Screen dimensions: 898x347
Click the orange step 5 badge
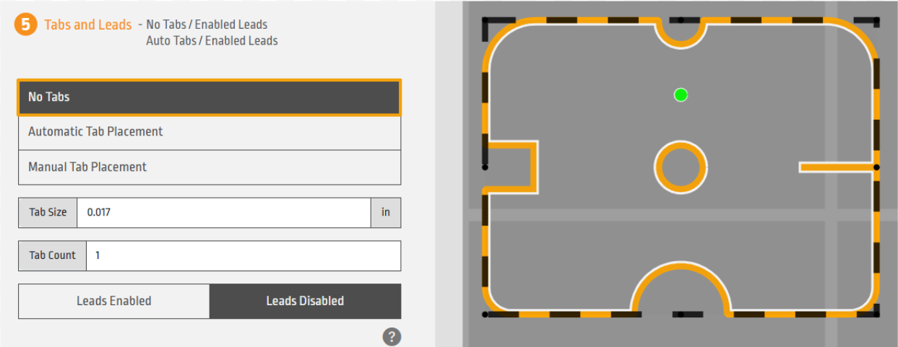(x=25, y=25)
